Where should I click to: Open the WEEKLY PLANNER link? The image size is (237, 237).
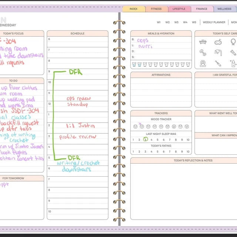pos(214,22)
